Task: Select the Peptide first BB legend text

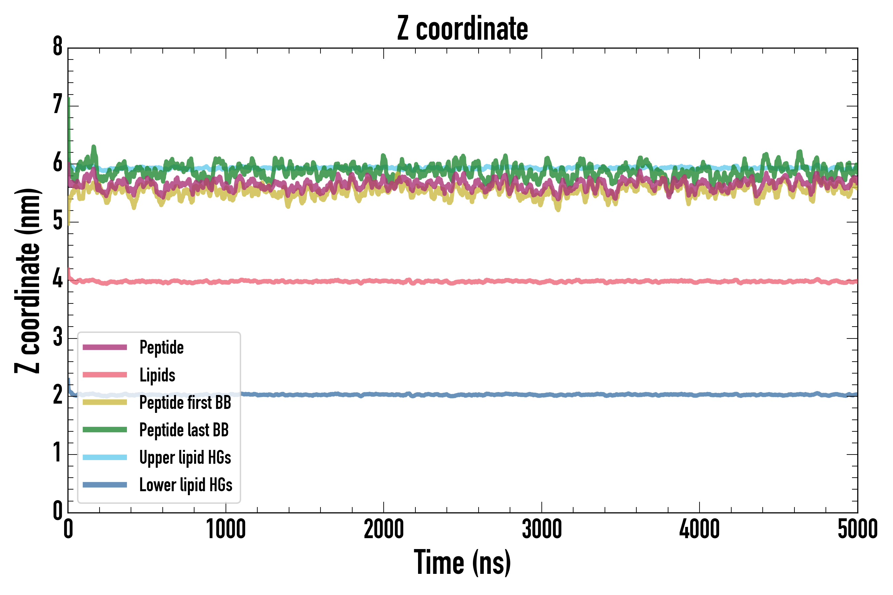Action: click(185, 402)
